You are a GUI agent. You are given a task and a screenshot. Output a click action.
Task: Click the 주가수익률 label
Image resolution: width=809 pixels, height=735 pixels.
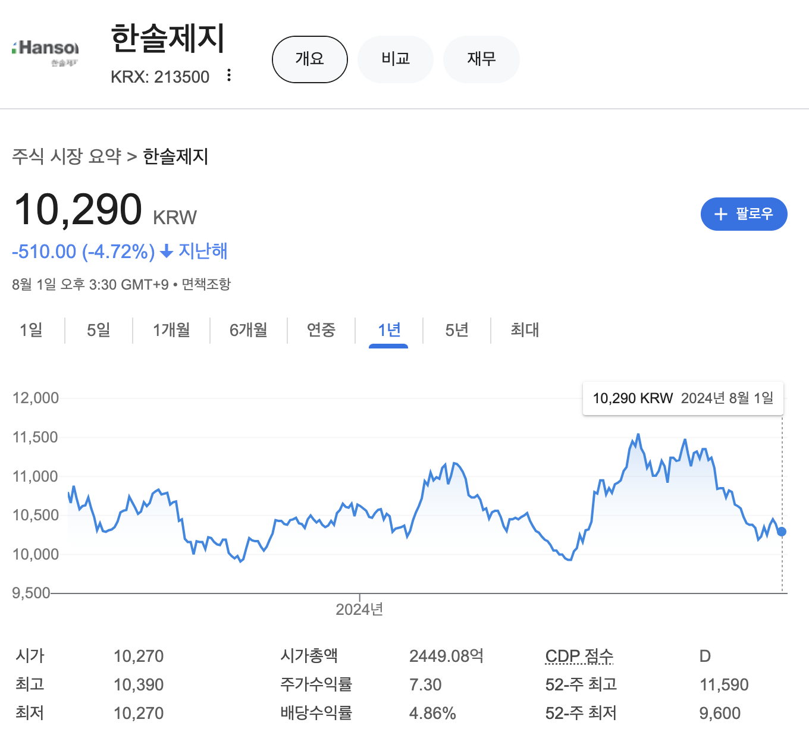[x=316, y=684]
